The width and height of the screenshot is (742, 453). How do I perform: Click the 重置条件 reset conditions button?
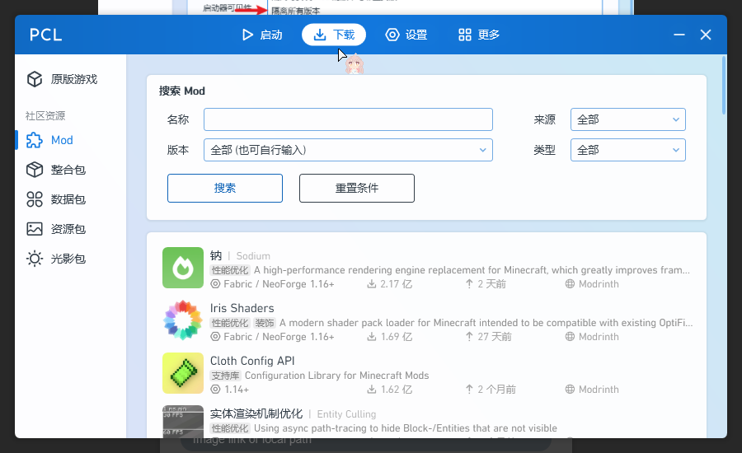coord(357,188)
